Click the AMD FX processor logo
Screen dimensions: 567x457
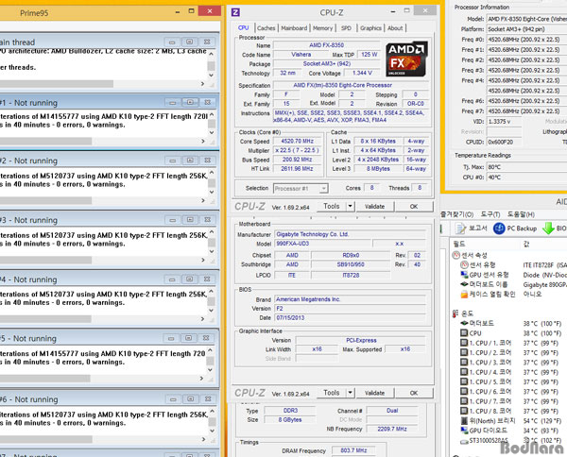click(x=406, y=59)
